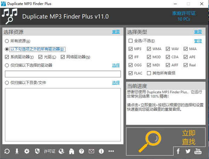This screenshot has width=209, height=159.
Task: Click 选择 link beside 目录/文件 option
Action: pos(116,83)
